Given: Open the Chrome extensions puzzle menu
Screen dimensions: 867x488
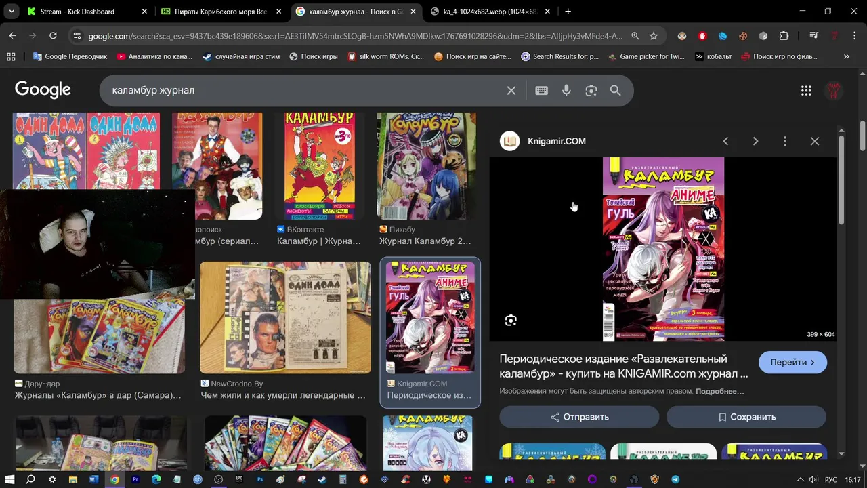Looking at the screenshot, I should click(x=784, y=35).
